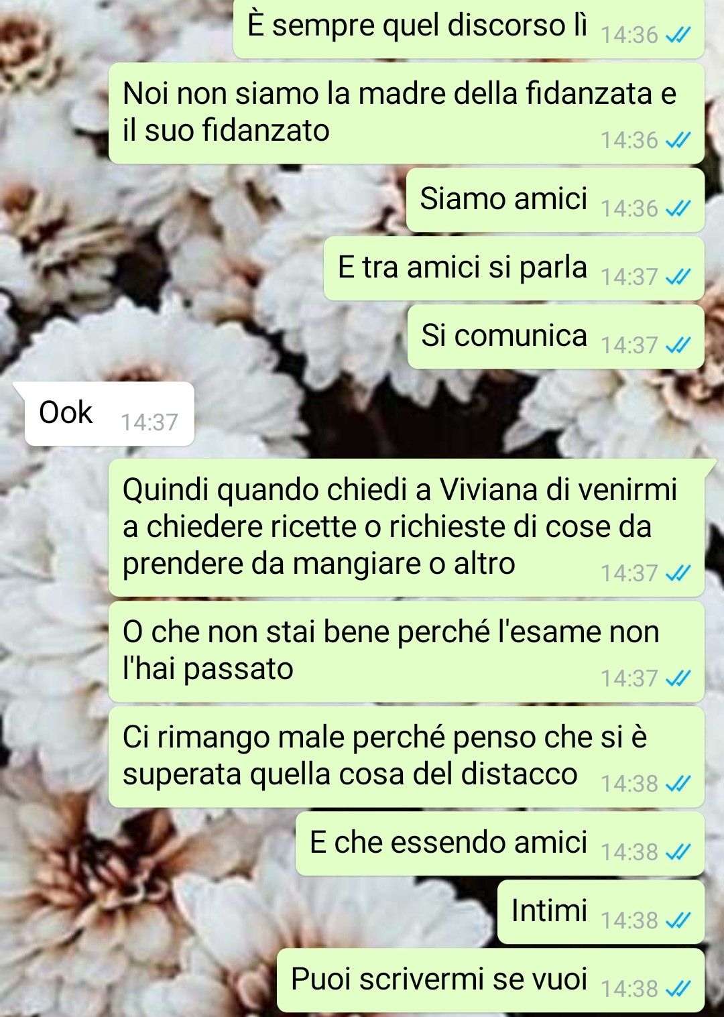
Task: Tap the double check on 'E che essendo amici'
Action: [678, 852]
